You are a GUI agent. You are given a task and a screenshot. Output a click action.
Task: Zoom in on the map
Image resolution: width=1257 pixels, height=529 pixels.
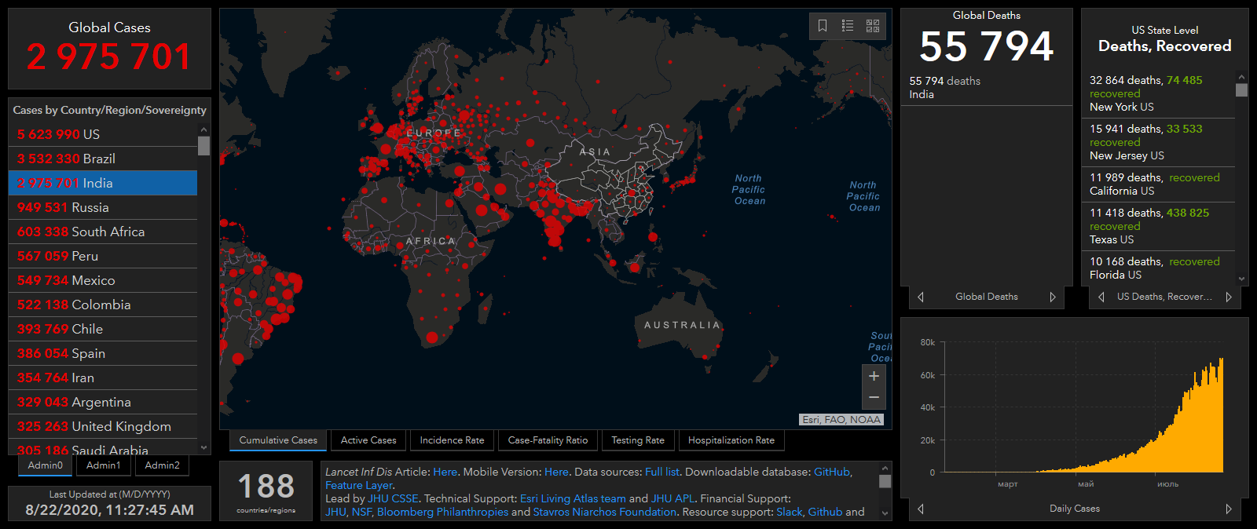point(874,376)
